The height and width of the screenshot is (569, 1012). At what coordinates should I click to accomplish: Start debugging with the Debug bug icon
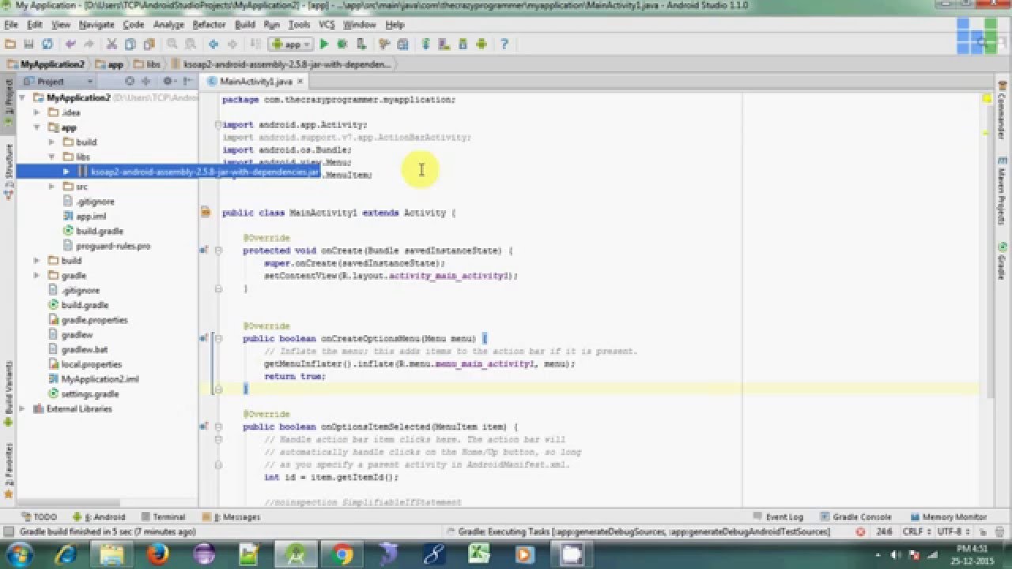[342, 44]
